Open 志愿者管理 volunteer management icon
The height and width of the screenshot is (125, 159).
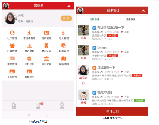(29, 33)
